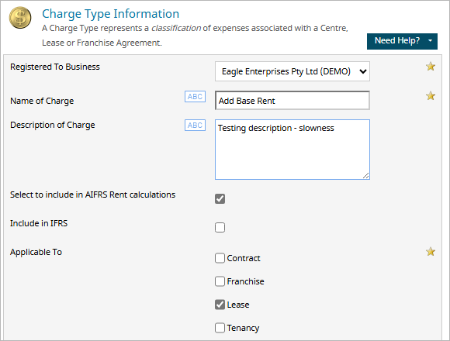The height and width of the screenshot is (341, 450).
Task: Click the star beside Applicable To
Action: point(431,252)
